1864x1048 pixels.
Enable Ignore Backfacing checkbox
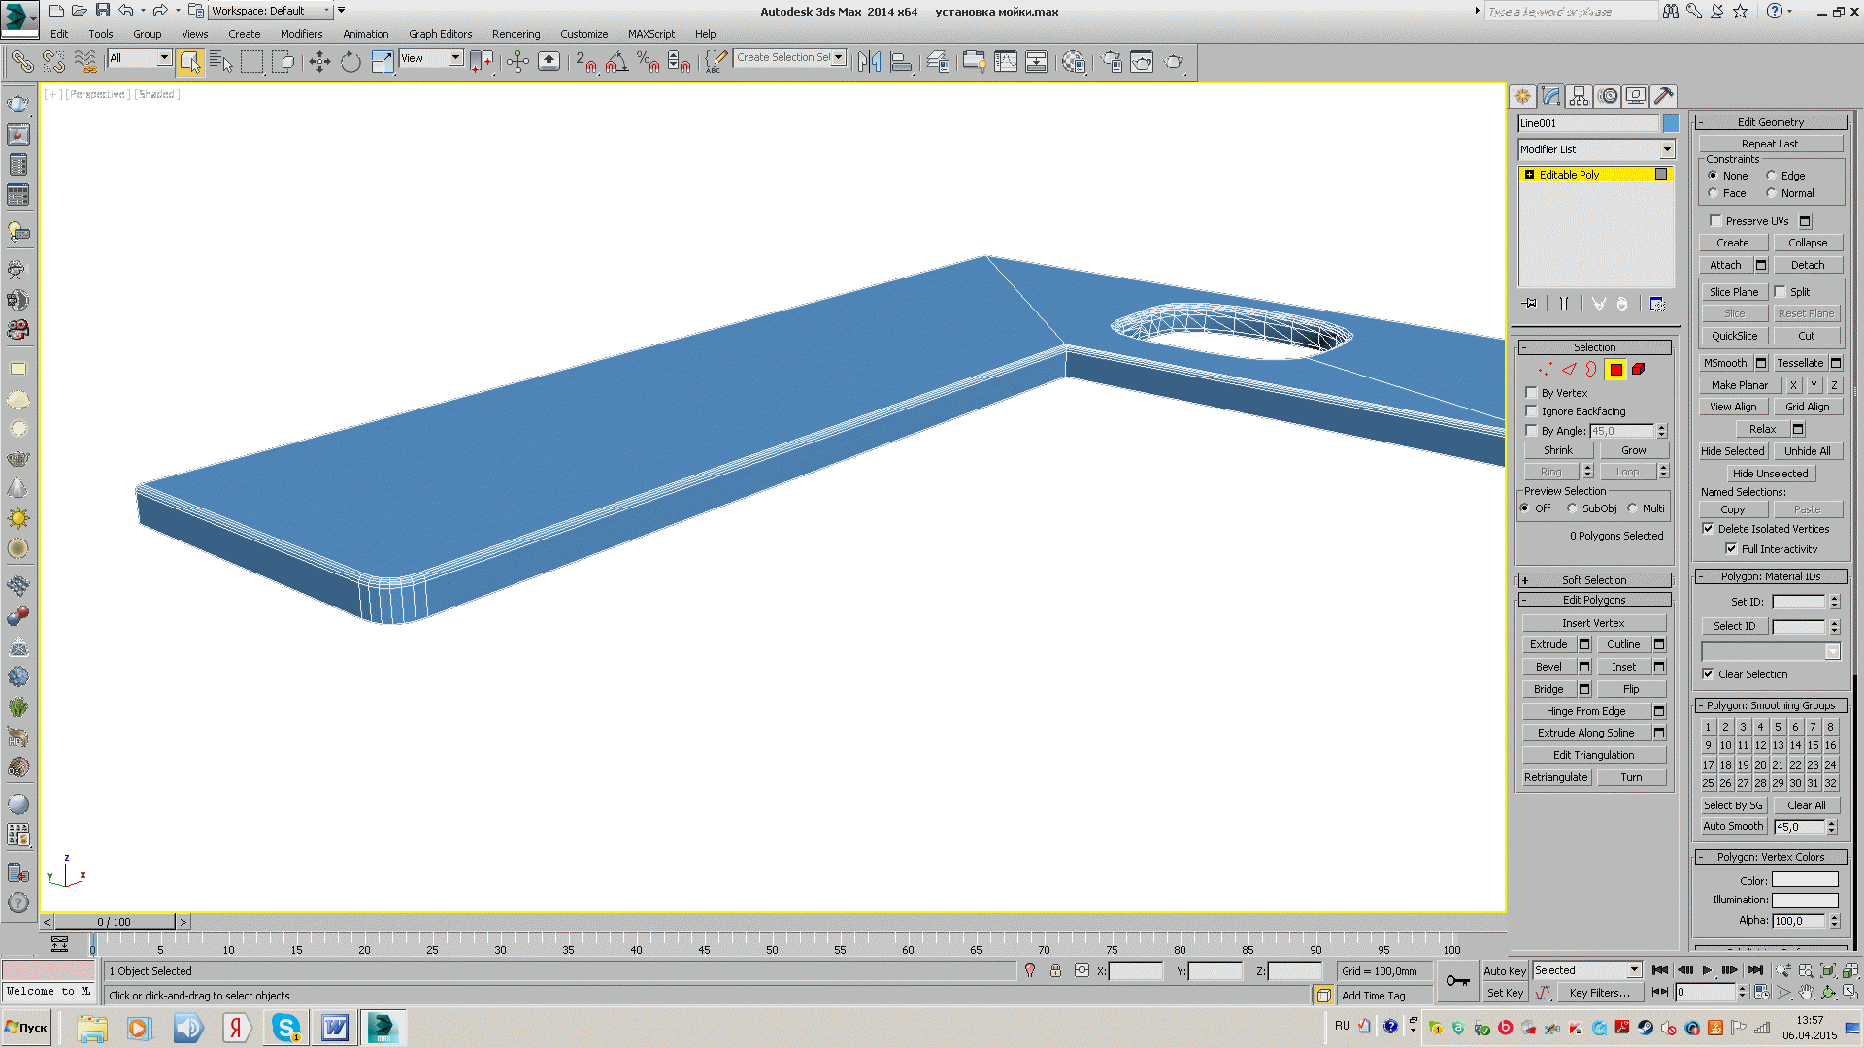coord(1532,411)
